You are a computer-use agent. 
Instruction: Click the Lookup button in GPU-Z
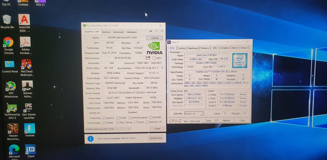click(x=154, y=38)
